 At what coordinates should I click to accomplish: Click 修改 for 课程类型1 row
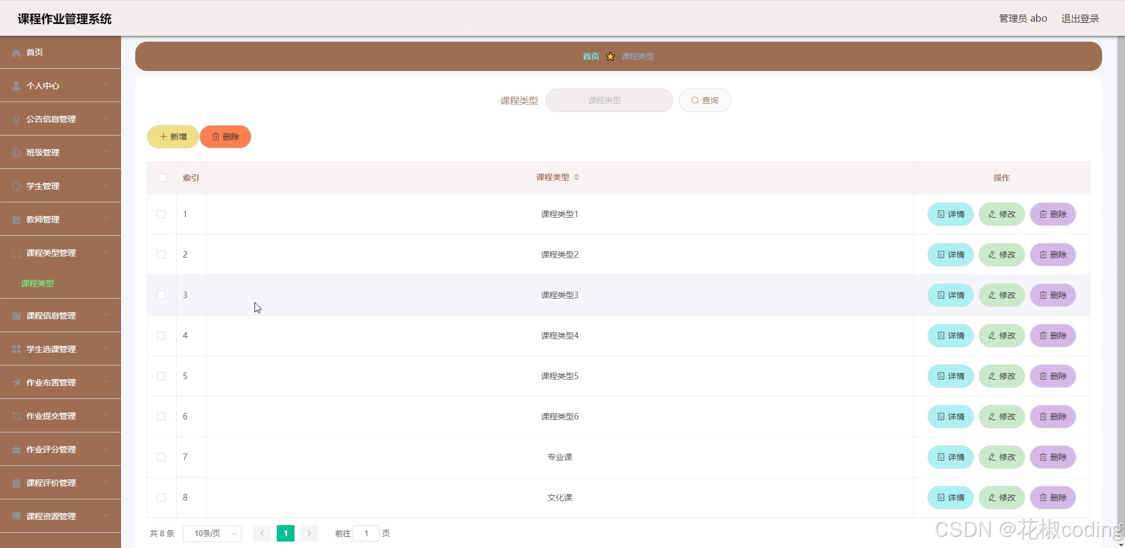(x=1002, y=214)
